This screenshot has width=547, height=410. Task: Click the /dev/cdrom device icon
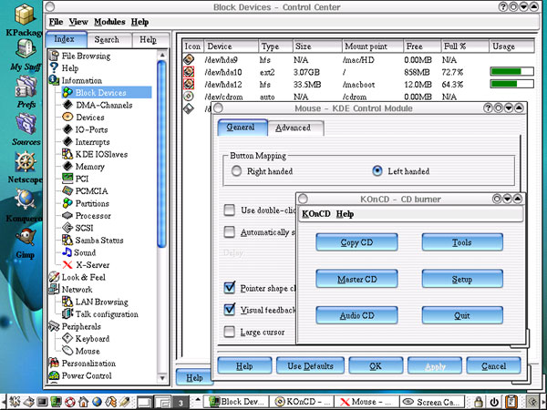coord(189,97)
